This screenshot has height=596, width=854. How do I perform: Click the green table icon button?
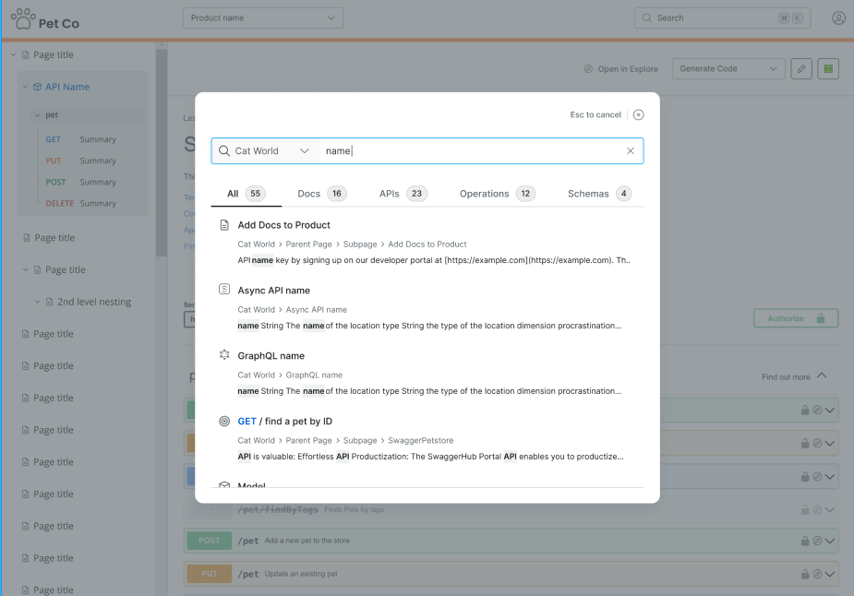pyautogui.click(x=828, y=69)
